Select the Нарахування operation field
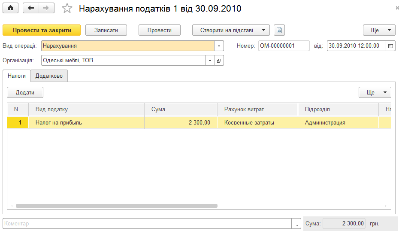This screenshot has height=234, width=402. click(128, 46)
